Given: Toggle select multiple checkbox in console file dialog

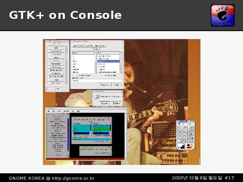Looking at the screenshot, I should [93, 135].
